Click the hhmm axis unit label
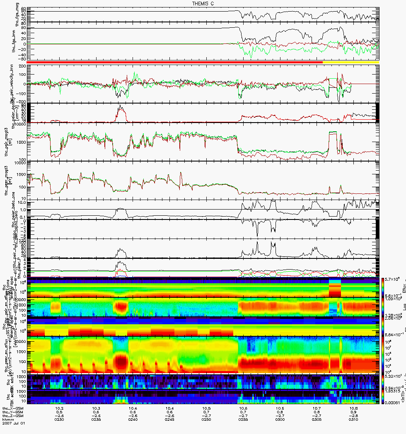The height and width of the screenshot is (434, 406). click(x=8, y=420)
